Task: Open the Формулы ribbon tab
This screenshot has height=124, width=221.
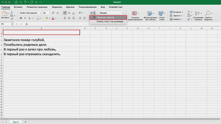Action: click(57, 7)
